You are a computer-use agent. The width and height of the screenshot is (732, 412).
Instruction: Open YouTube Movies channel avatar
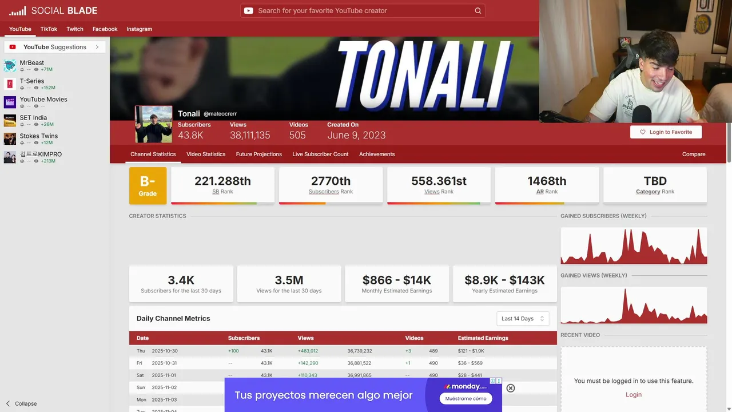(x=10, y=102)
